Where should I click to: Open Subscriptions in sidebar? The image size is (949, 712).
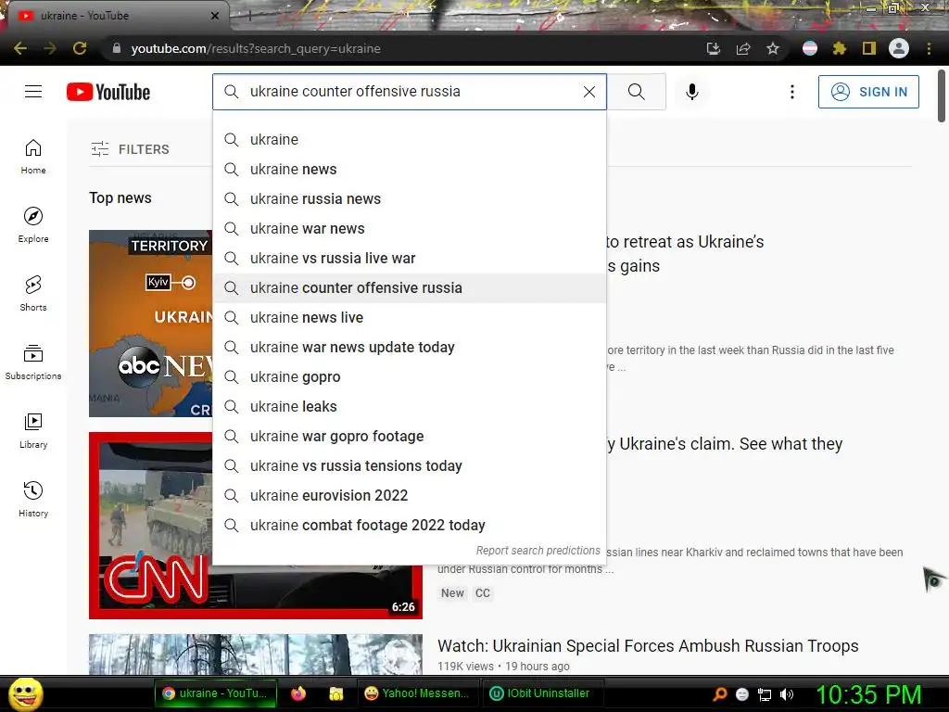[33, 362]
